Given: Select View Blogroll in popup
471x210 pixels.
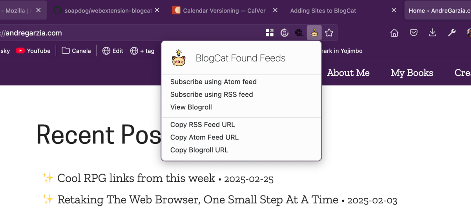Looking at the screenshot, I should [191, 107].
